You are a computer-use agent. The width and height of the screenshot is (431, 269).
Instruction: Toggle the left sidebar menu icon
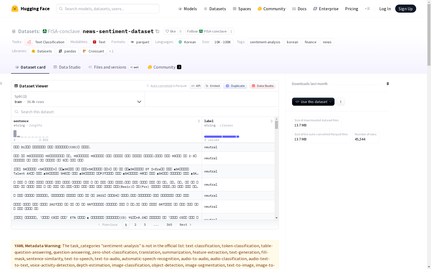tap(1, 83)
